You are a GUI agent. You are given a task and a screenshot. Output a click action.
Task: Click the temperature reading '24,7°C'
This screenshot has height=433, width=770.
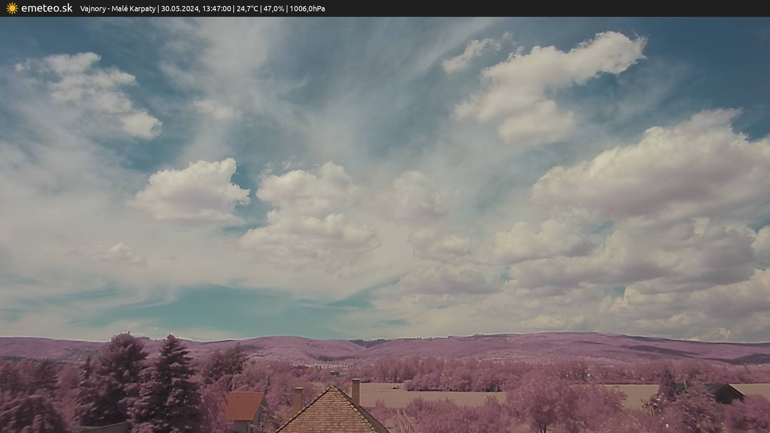tap(247, 9)
